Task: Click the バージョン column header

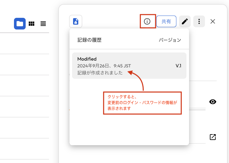Action: pyautogui.click(x=170, y=40)
